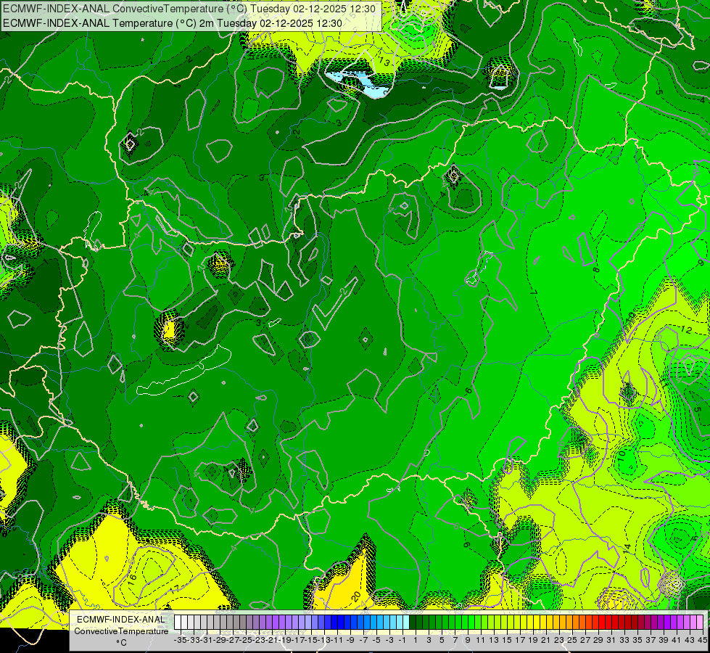Click the Temperature 2m title line
The height and width of the screenshot is (653, 710).
pos(173,23)
